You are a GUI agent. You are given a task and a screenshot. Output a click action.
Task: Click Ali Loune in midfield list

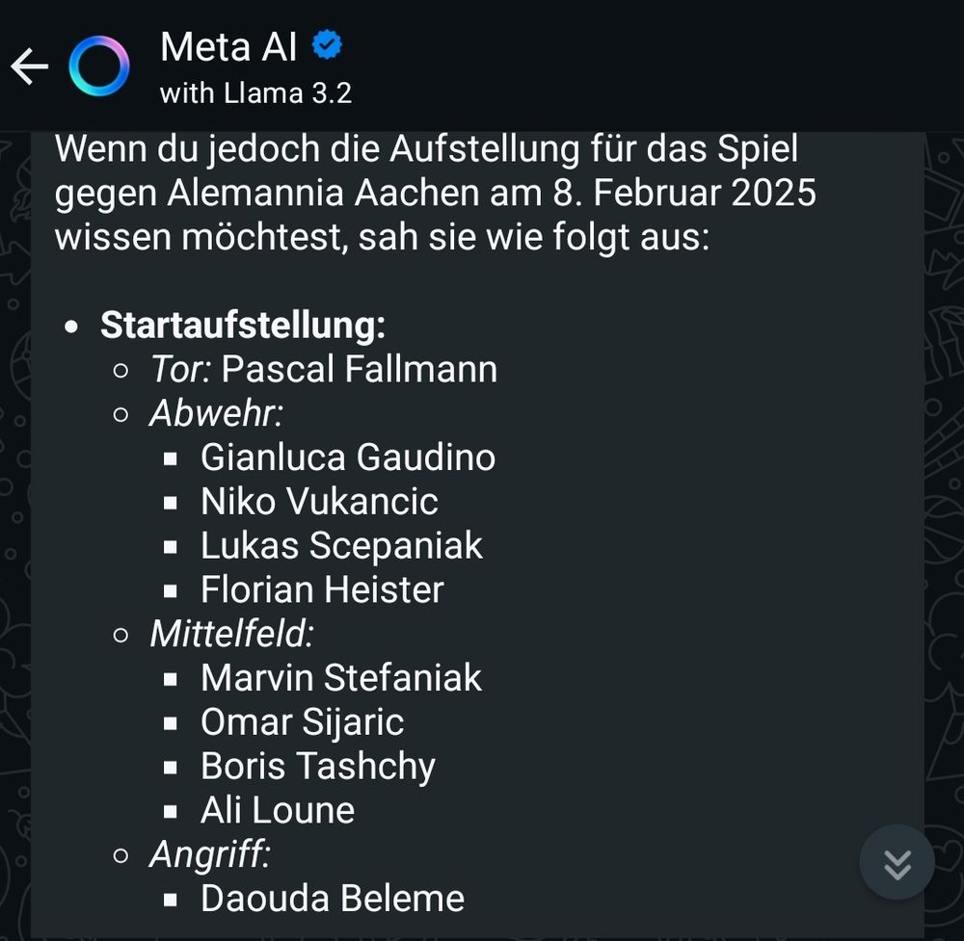tap(278, 810)
